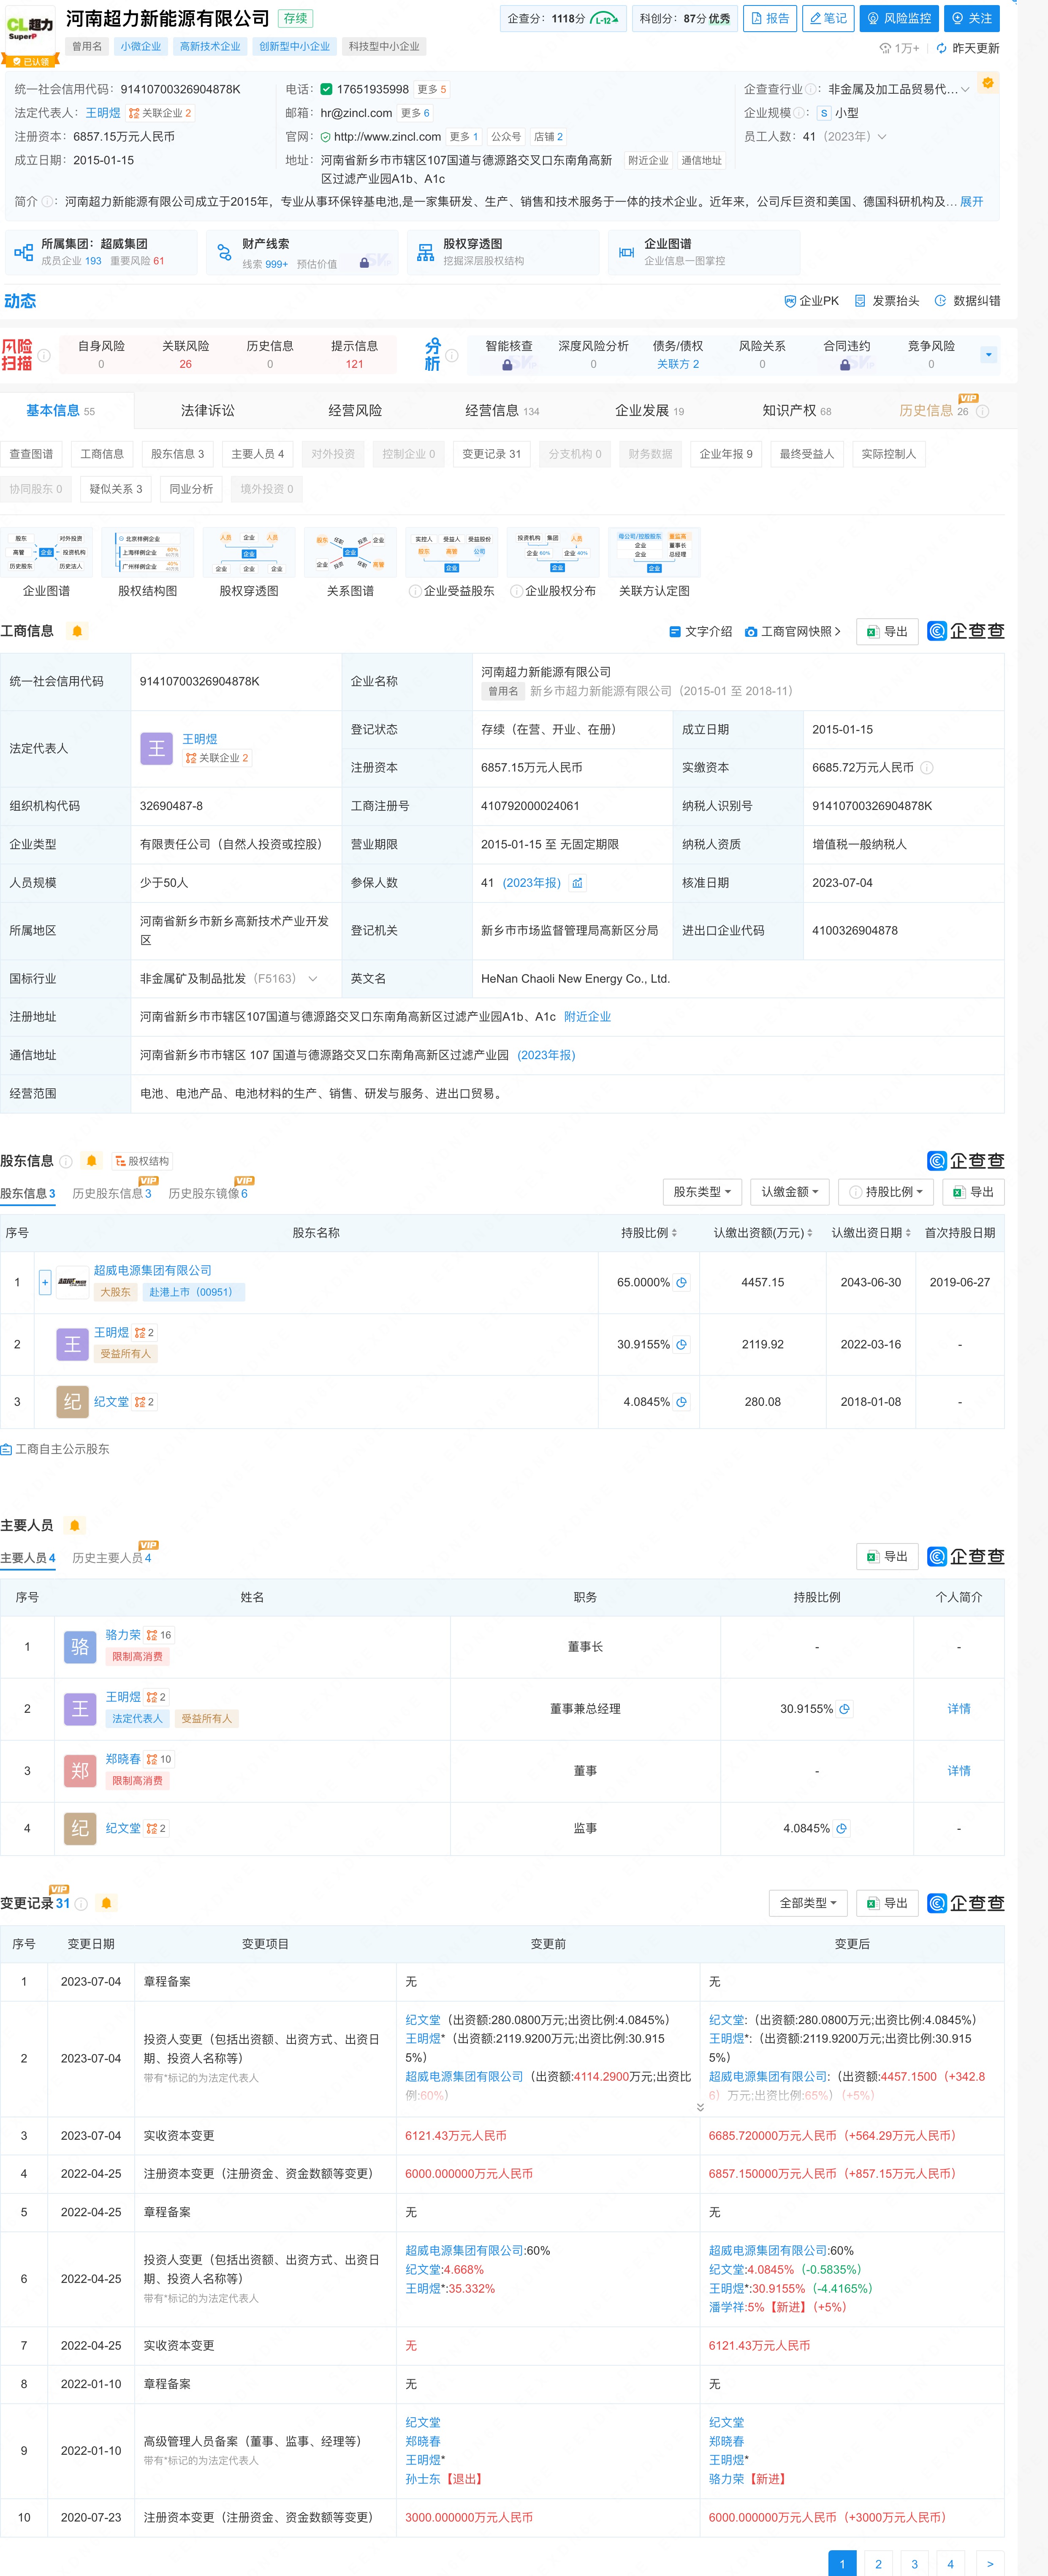
Task: Click the refresh icon beside 昨天更新
Action: (941, 48)
